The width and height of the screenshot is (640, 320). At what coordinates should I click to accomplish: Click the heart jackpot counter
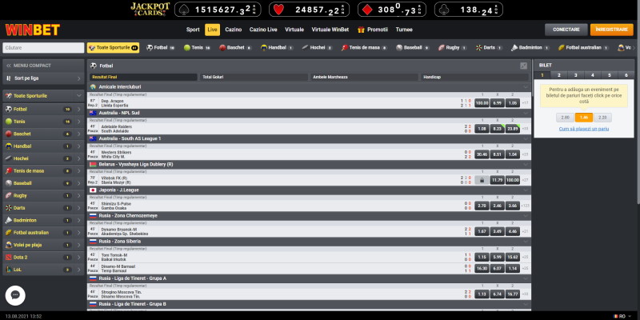click(x=309, y=10)
